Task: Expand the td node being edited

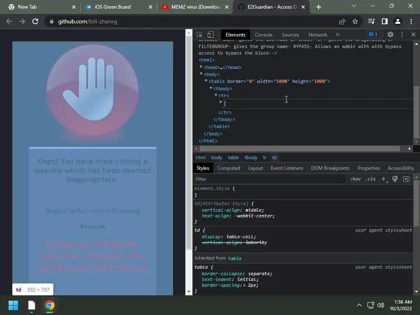Action: click(x=221, y=102)
